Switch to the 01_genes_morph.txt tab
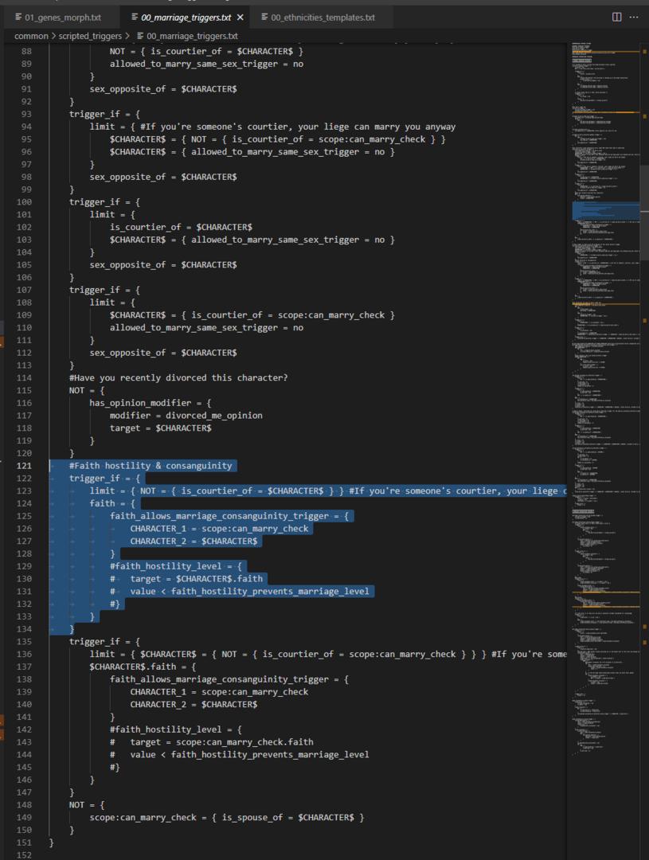This screenshot has width=649, height=860. pos(58,18)
